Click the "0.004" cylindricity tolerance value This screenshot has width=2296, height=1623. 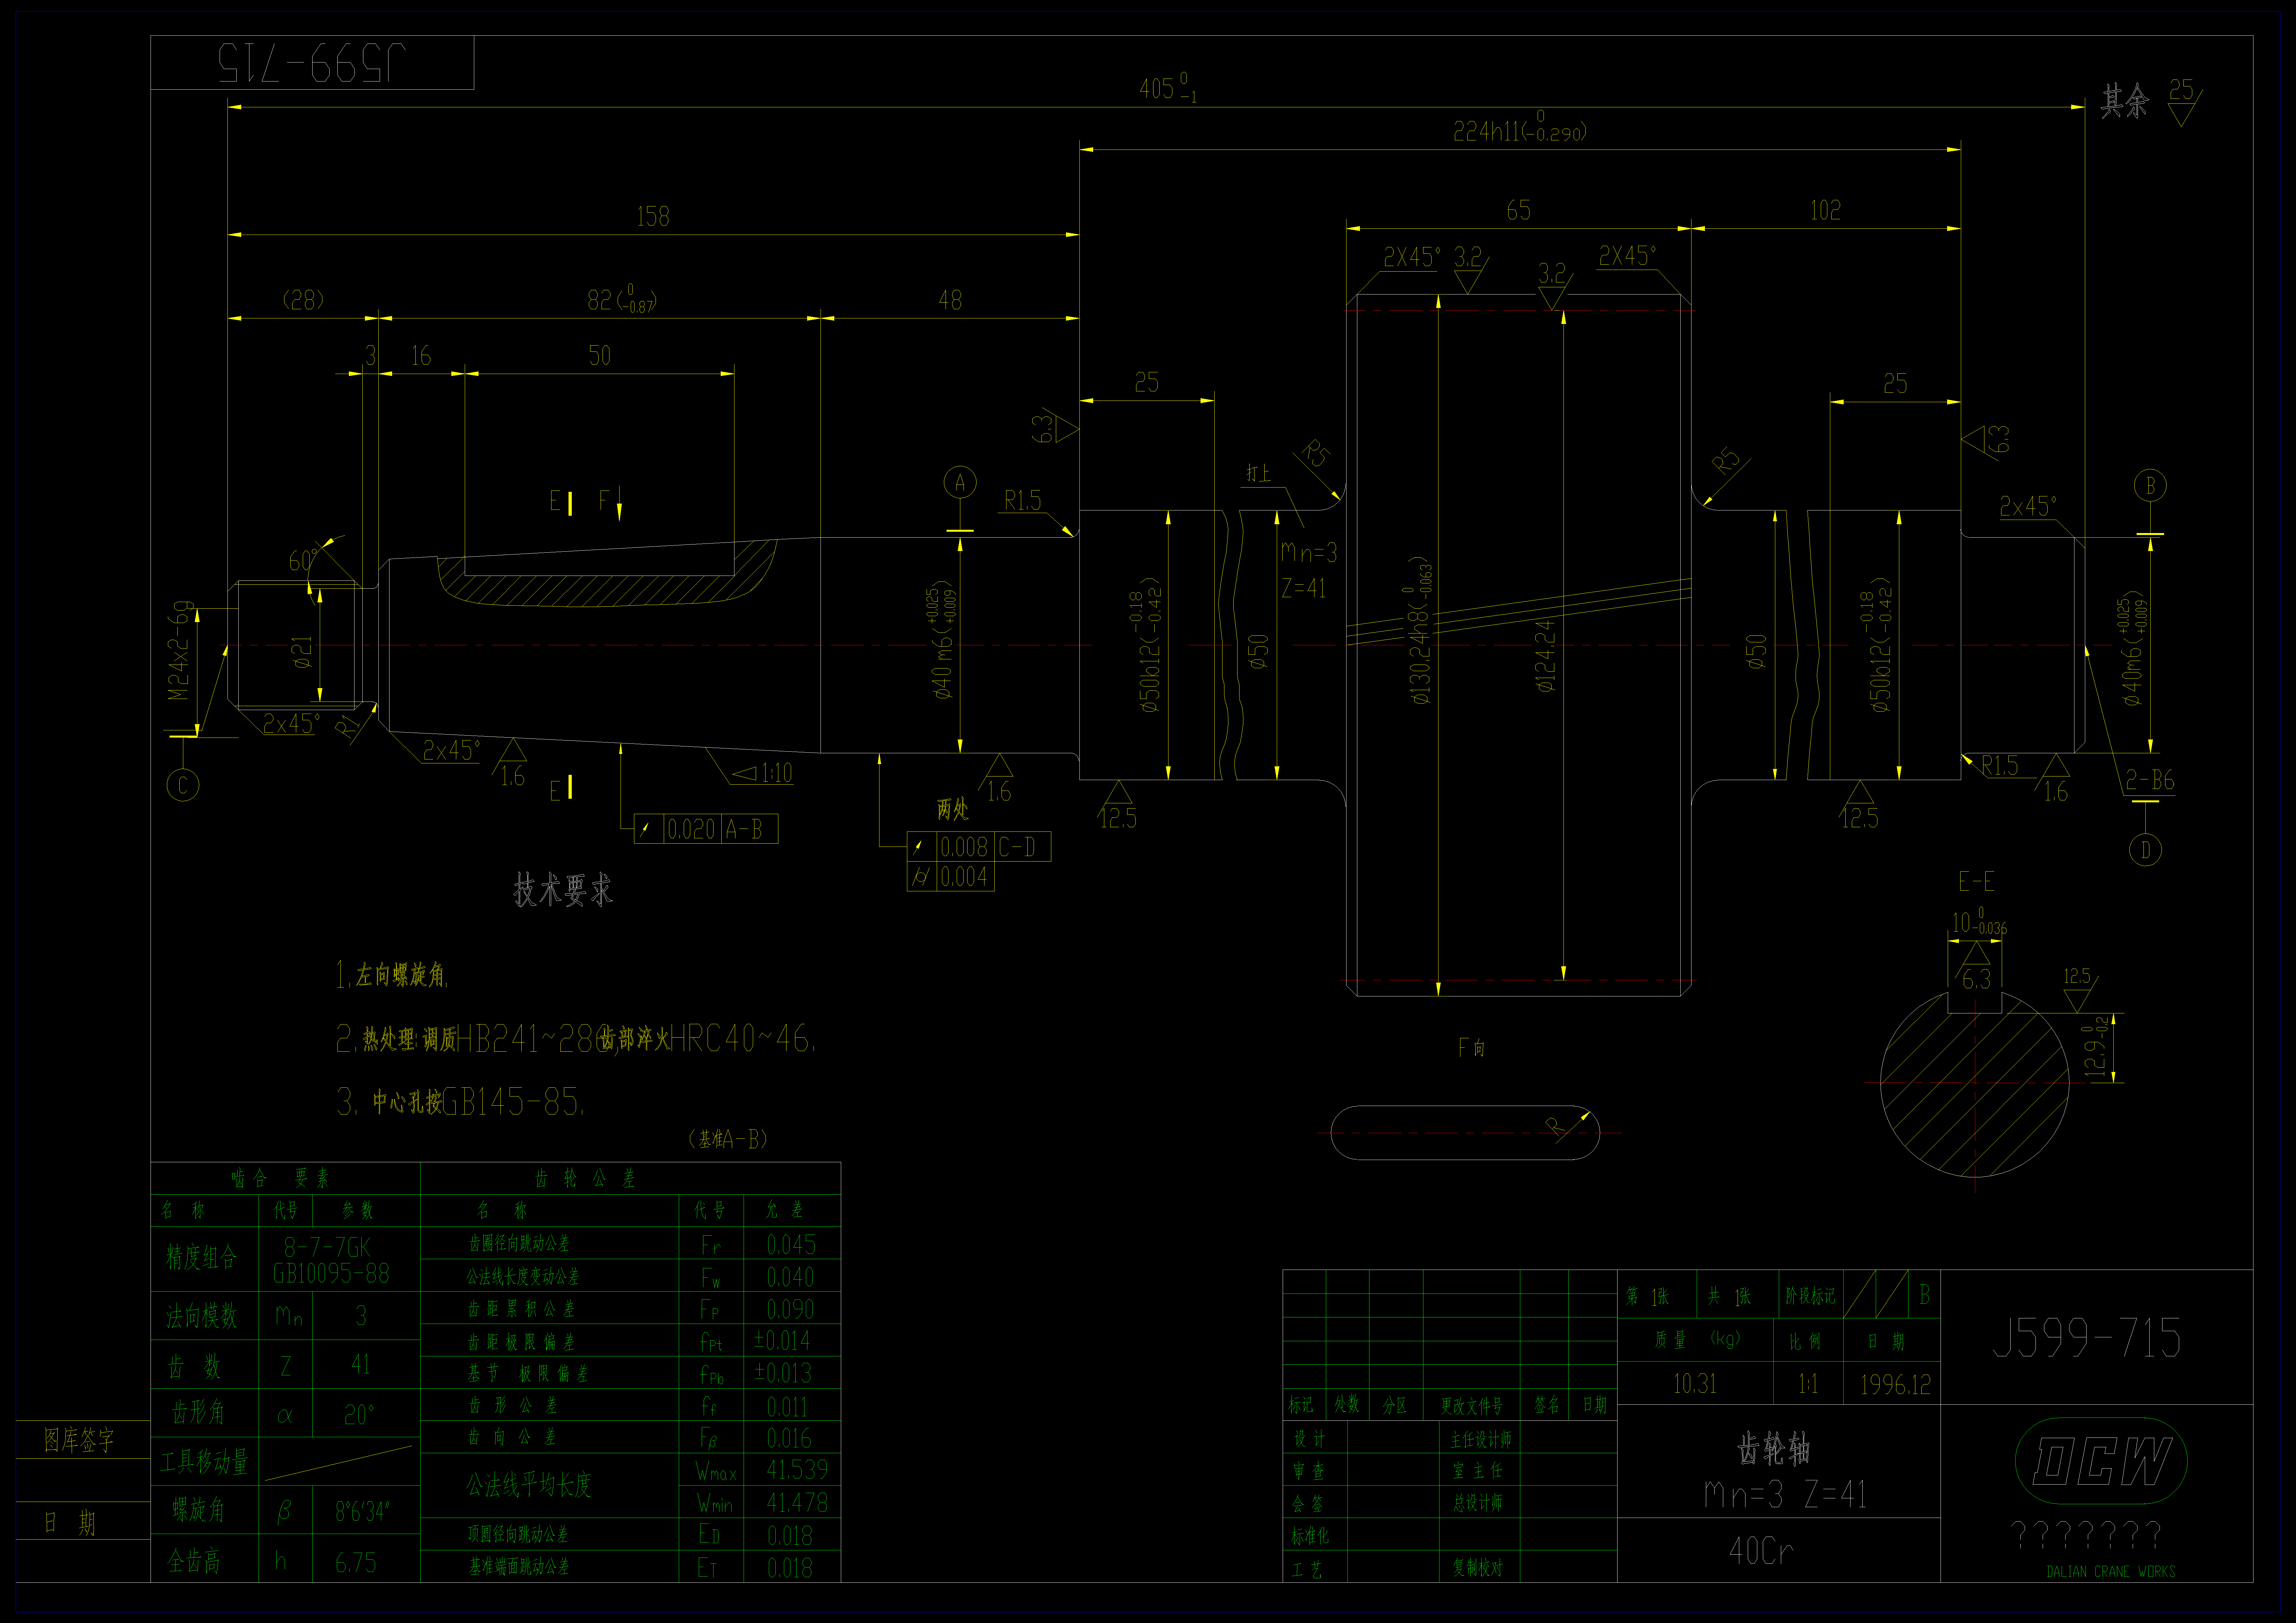(964, 877)
